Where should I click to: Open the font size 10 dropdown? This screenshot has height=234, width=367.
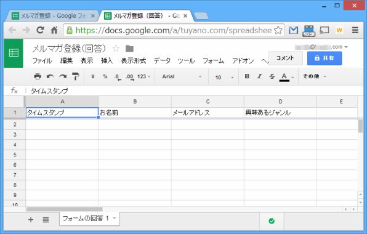pyautogui.click(x=224, y=77)
